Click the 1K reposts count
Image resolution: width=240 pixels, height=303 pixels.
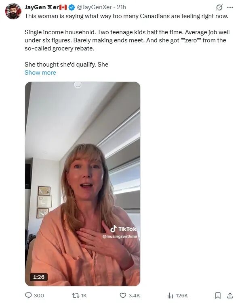point(84,295)
